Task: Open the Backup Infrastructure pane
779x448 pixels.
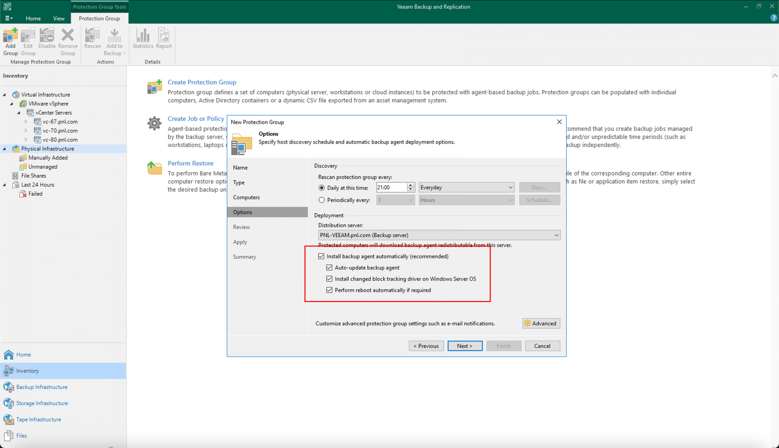Action: click(63, 387)
